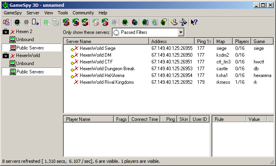This screenshot has height=166, width=276.
Task: Sort by the Ping 1> column header
Action: (204, 41)
